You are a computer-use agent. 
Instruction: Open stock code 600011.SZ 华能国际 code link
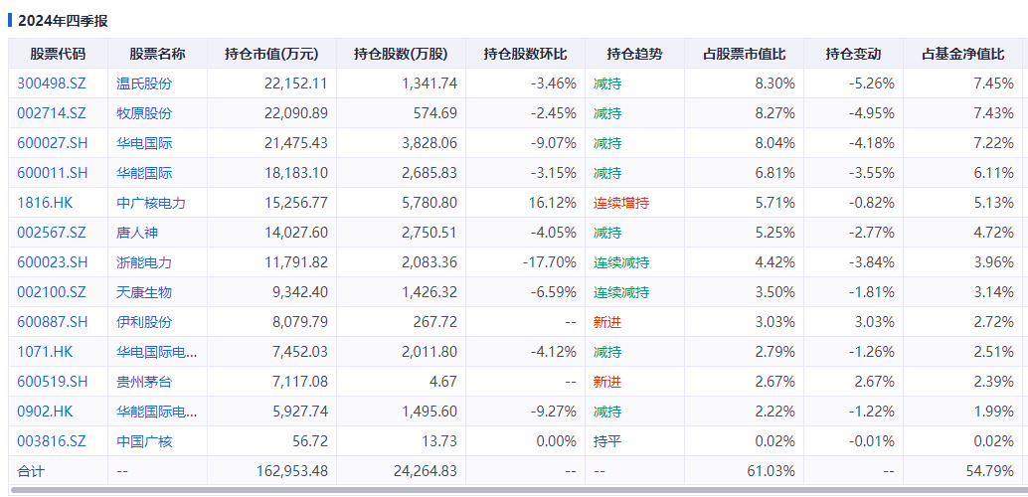pyautogui.click(x=53, y=173)
